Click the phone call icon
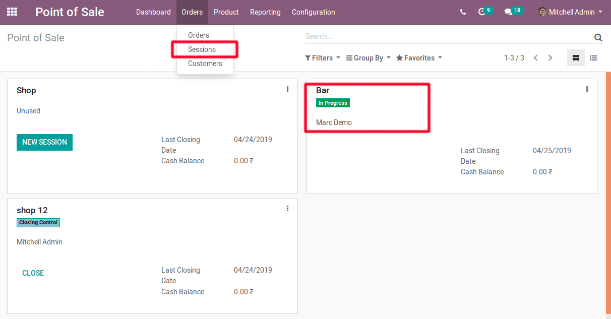 [463, 12]
